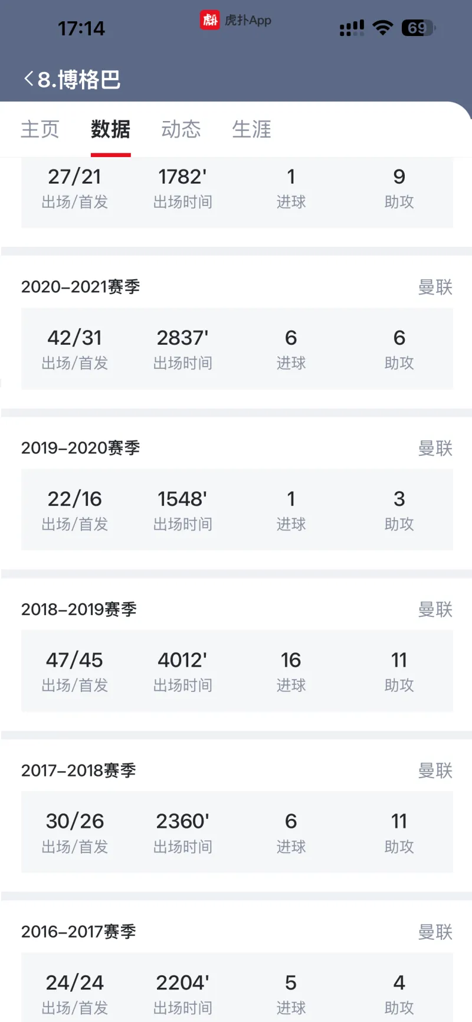The width and height of the screenshot is (472, 1022).
Task: Tap 曼联 next to 2017-2018赛季
Action: point(435,770)
